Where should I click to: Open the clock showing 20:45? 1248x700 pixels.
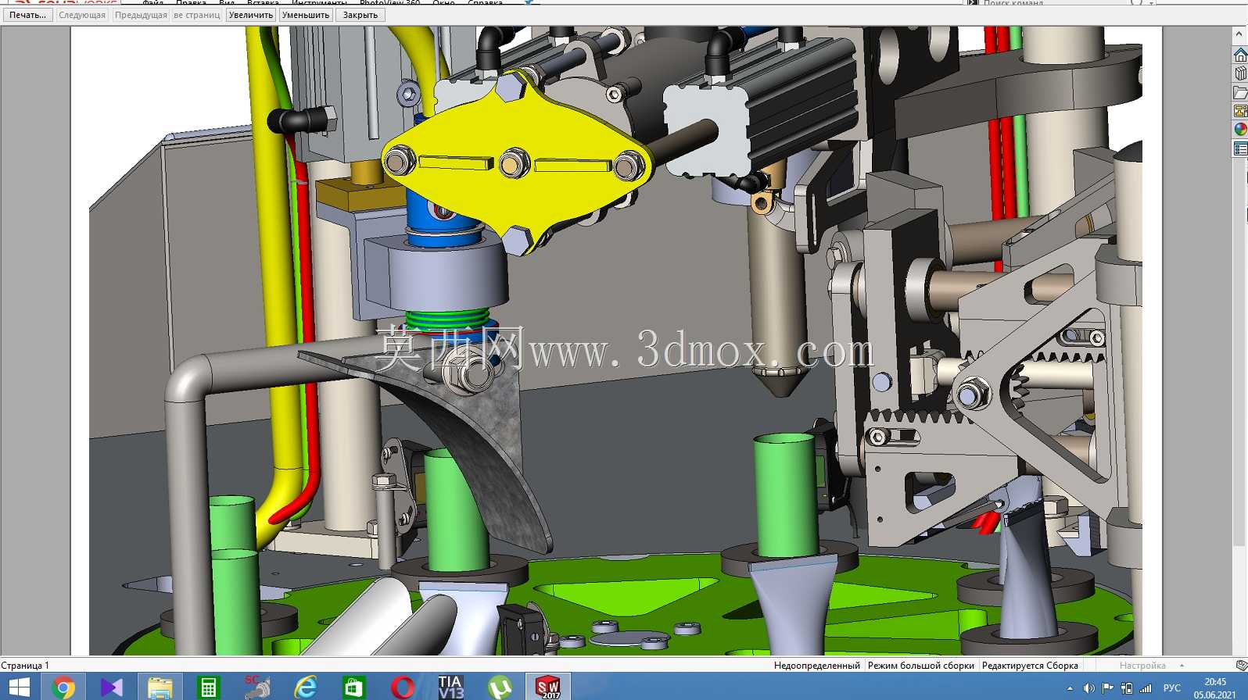tap(1215, 688)
